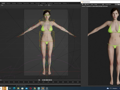Open the editor type dropdown in Render window
Viewport: 120px width, 90px height.
(83, 4)
